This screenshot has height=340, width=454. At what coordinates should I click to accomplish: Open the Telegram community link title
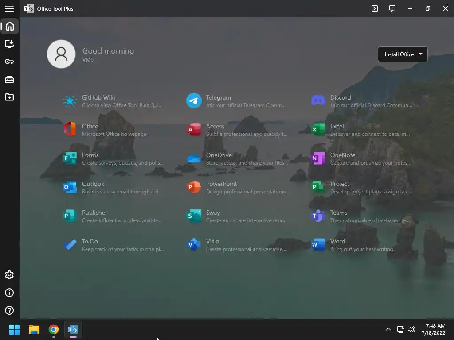218,97
